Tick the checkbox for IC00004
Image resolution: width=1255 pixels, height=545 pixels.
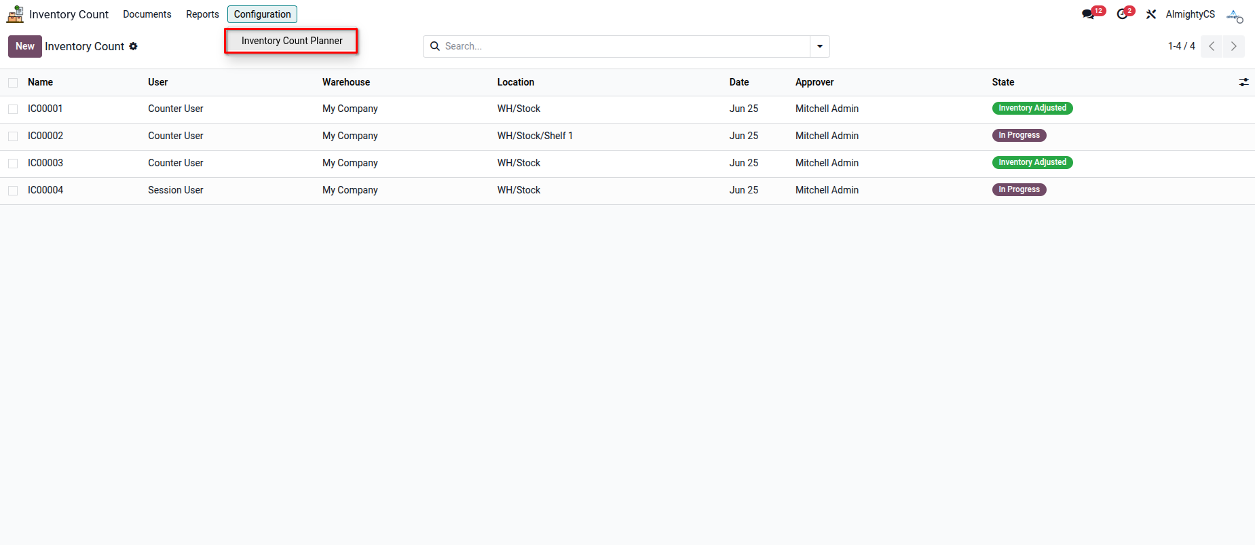[13, 191]
